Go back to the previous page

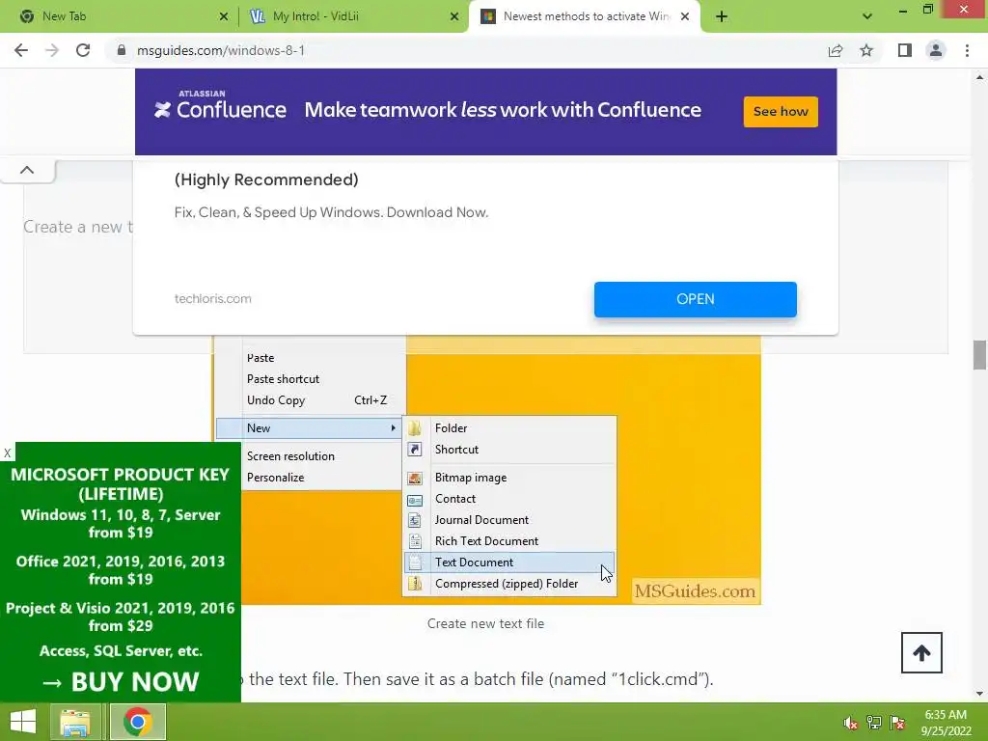[x=21, y=50]
